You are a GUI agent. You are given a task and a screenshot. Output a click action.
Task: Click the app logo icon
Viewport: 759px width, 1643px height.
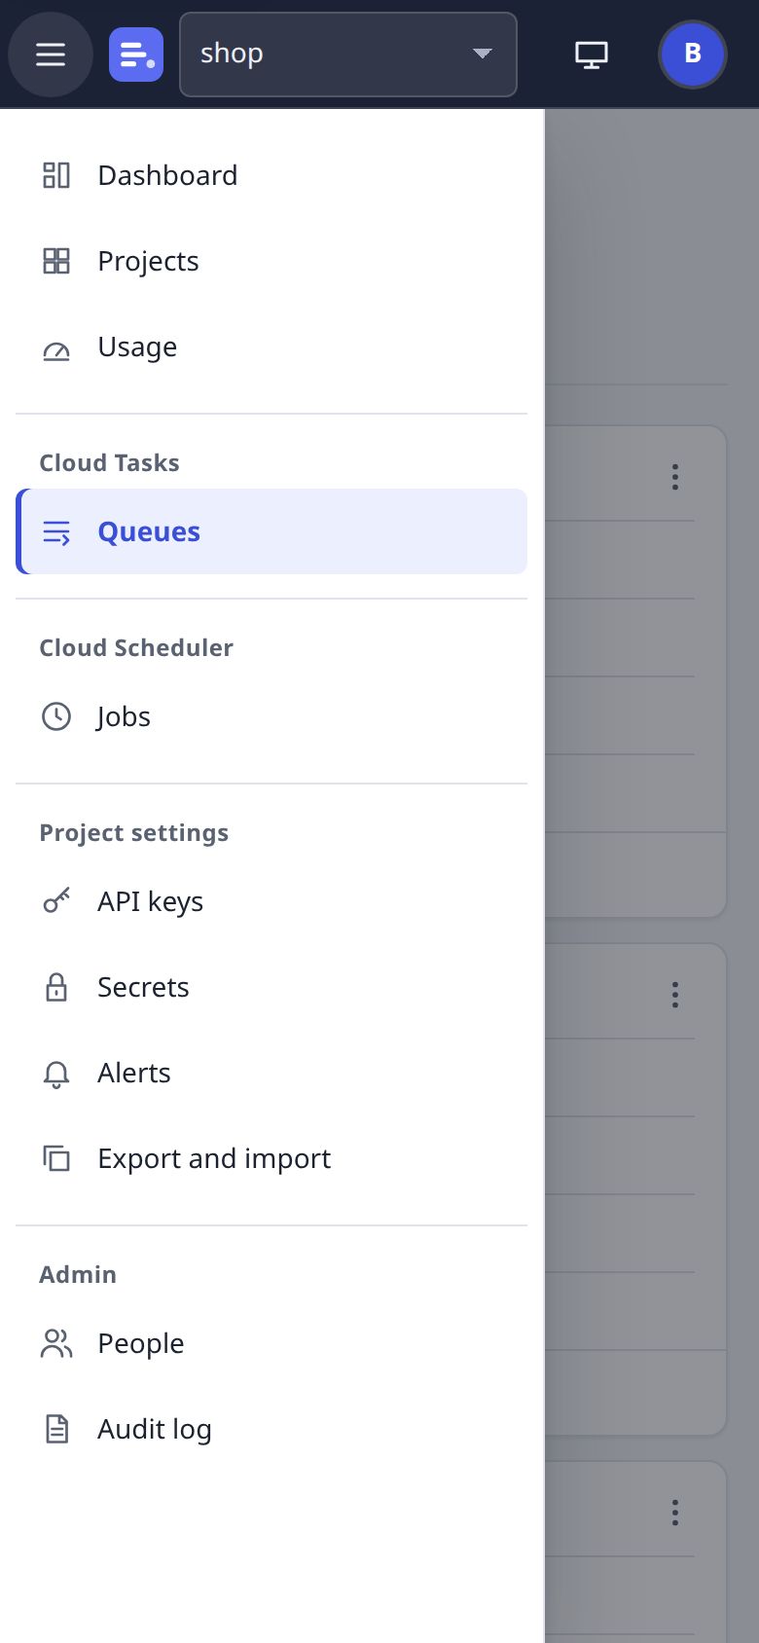coord(136,55)
